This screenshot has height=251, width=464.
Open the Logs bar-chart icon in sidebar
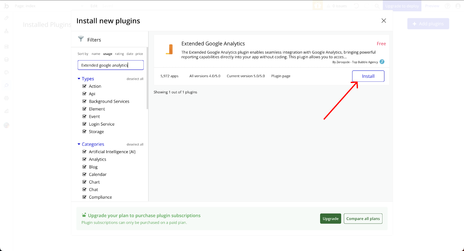pyautogui.click(x=6, y=111)
